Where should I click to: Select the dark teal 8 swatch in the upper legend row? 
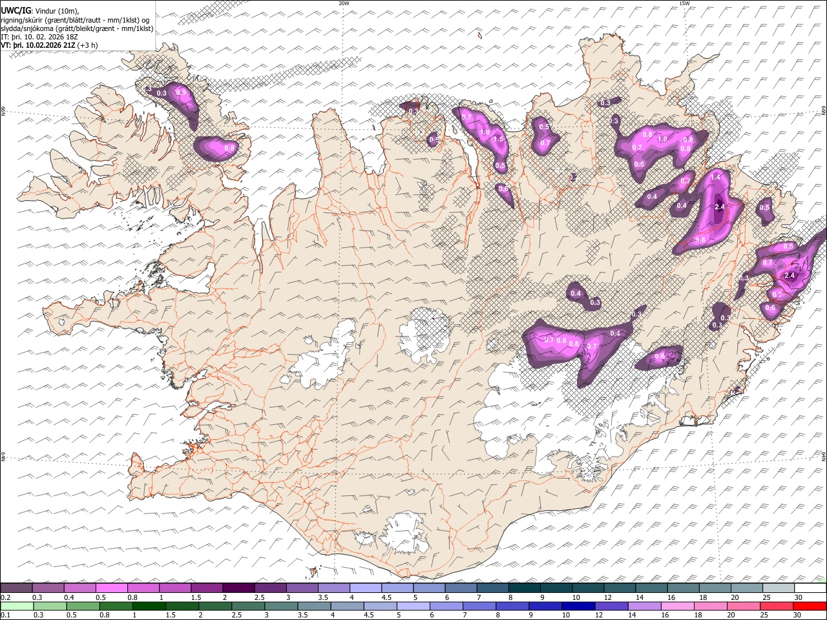[525, 588]
